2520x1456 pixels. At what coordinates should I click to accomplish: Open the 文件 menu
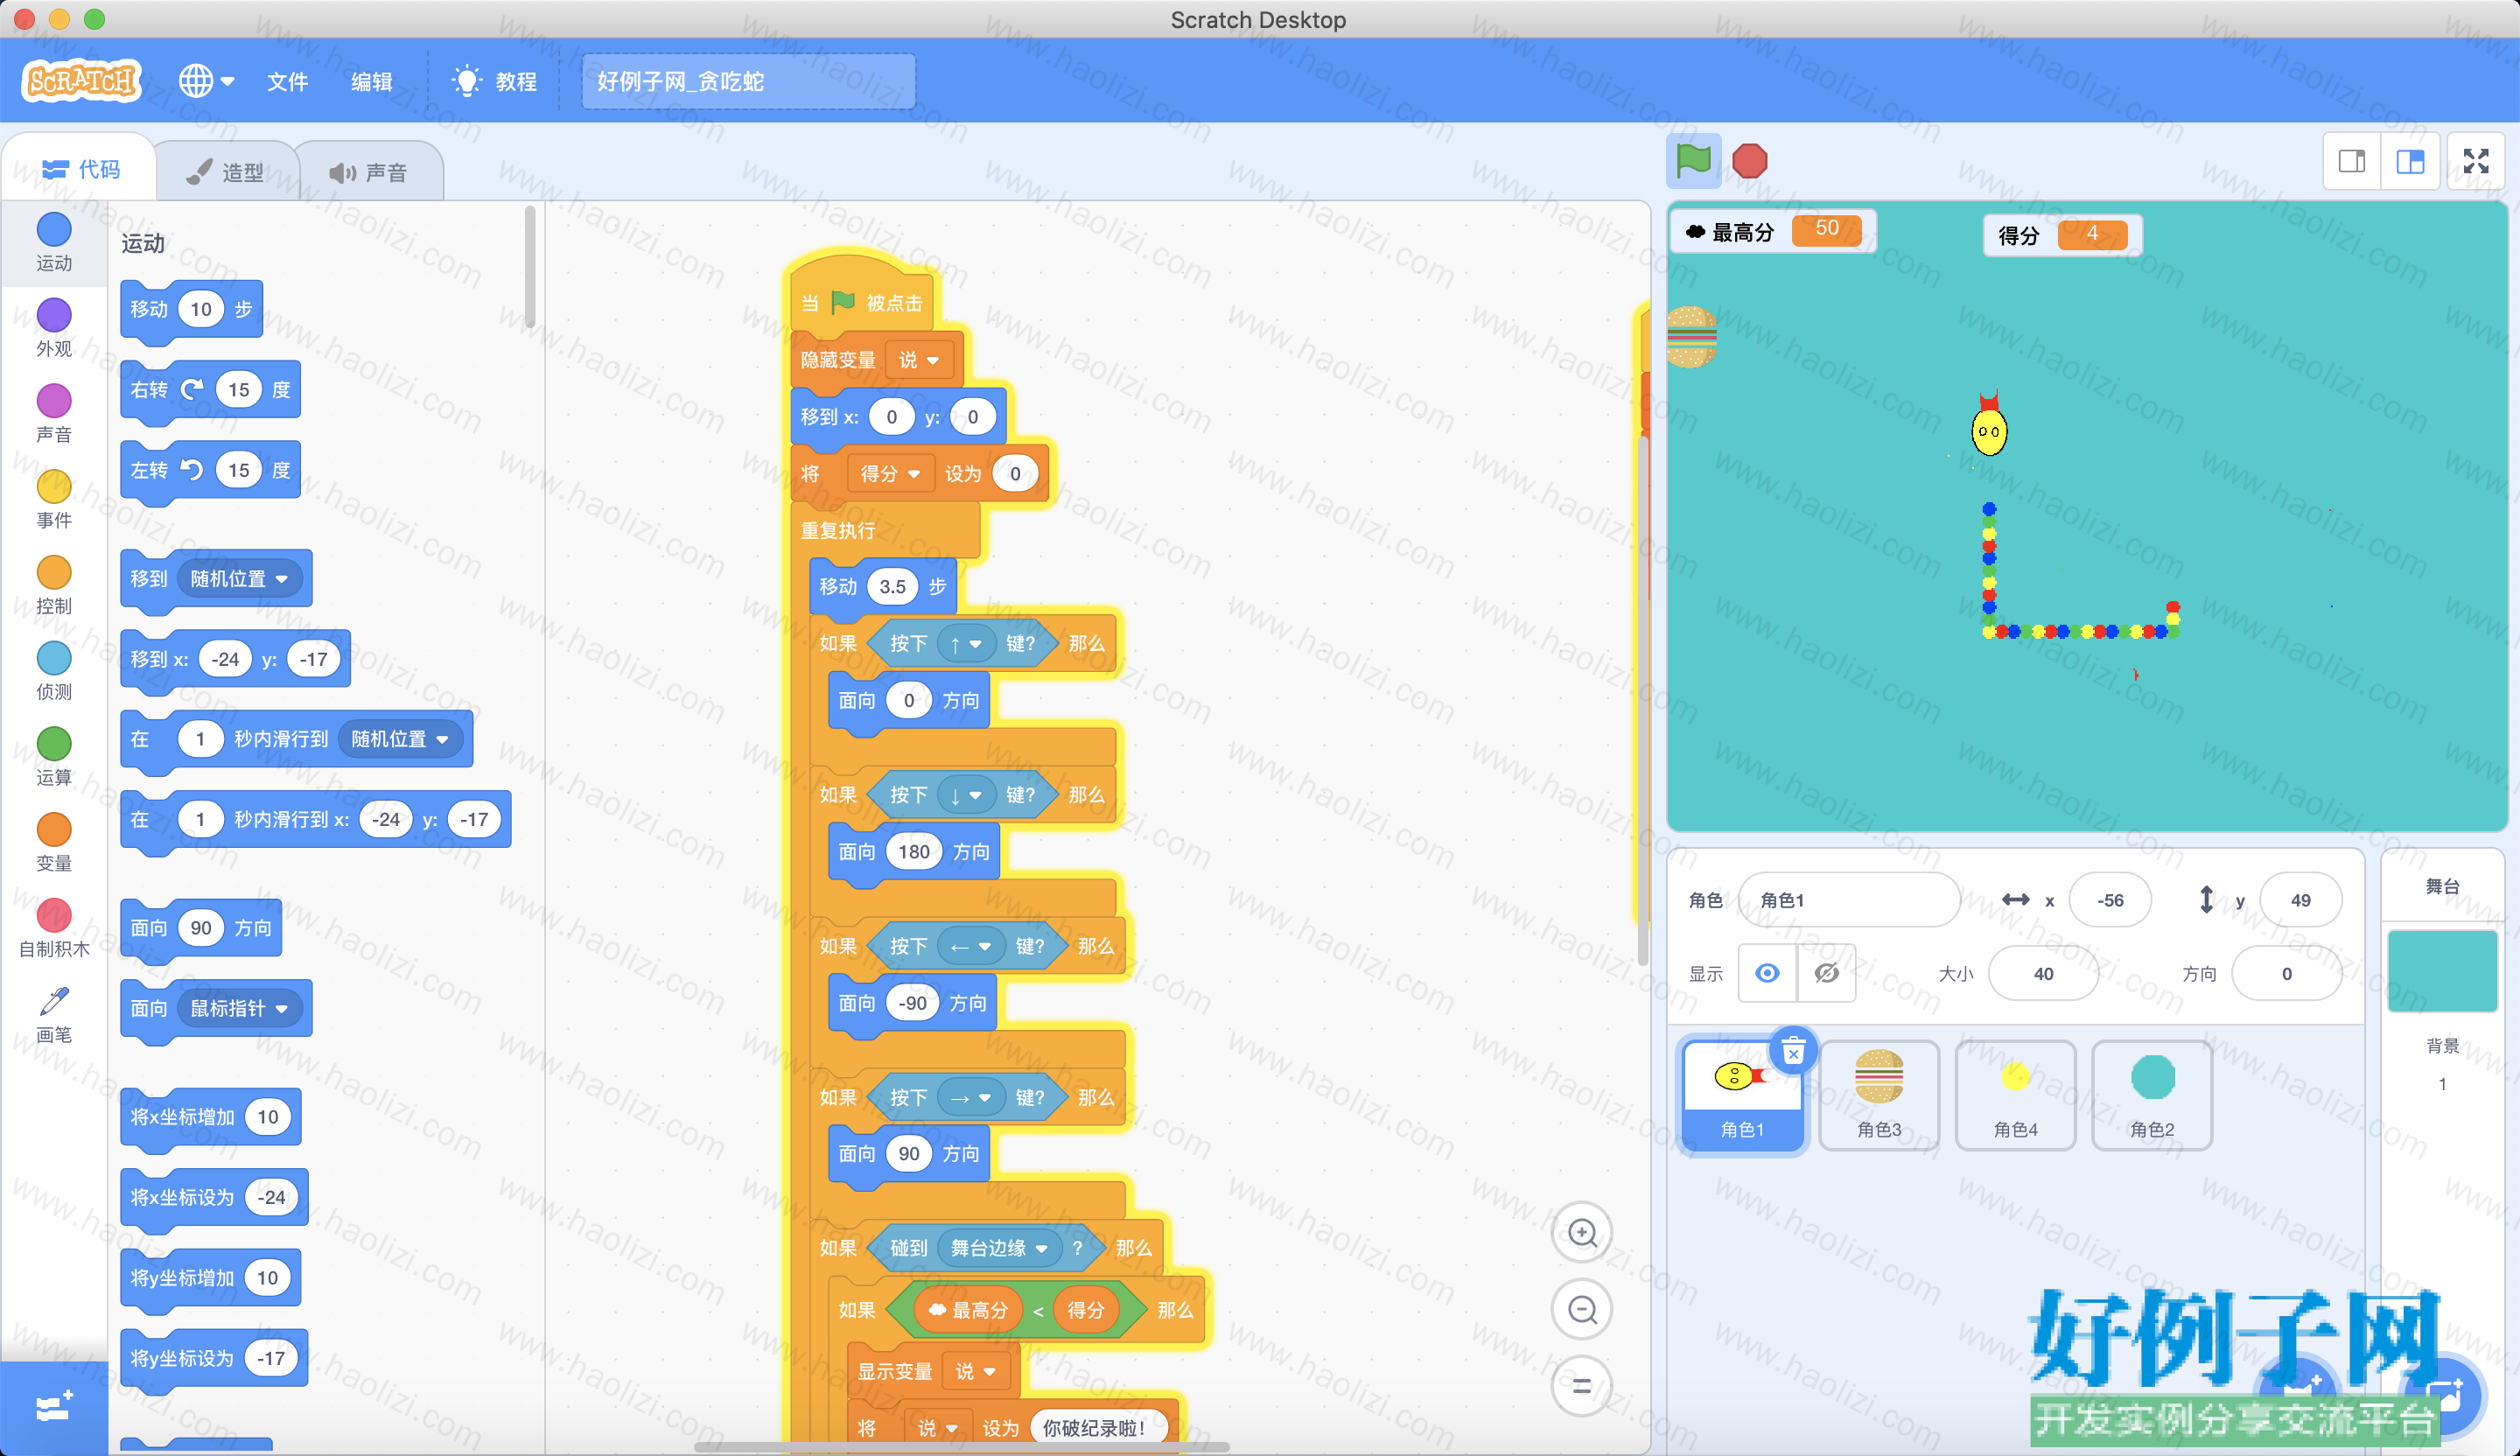click(x=288, y=81)
